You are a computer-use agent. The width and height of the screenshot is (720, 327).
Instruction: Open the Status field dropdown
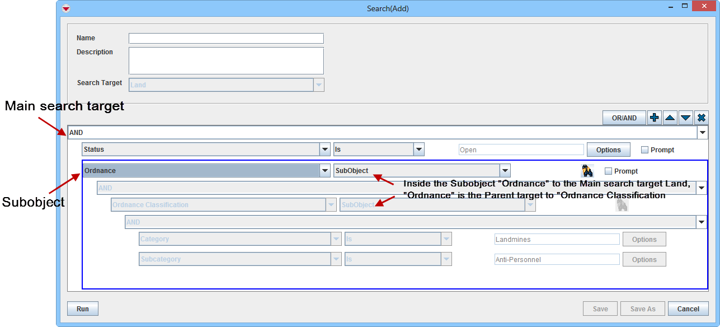click(324, 150)
